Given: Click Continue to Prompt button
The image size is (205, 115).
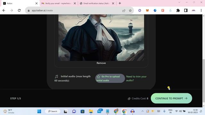Looking at the screenshot, I should pyautogui.click(x=171, y=98).
